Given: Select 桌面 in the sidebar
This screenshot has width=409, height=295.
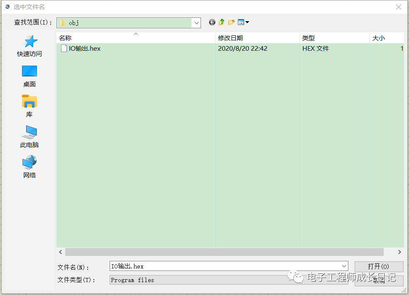Looking at the screenshot, I should coord(29,76).
